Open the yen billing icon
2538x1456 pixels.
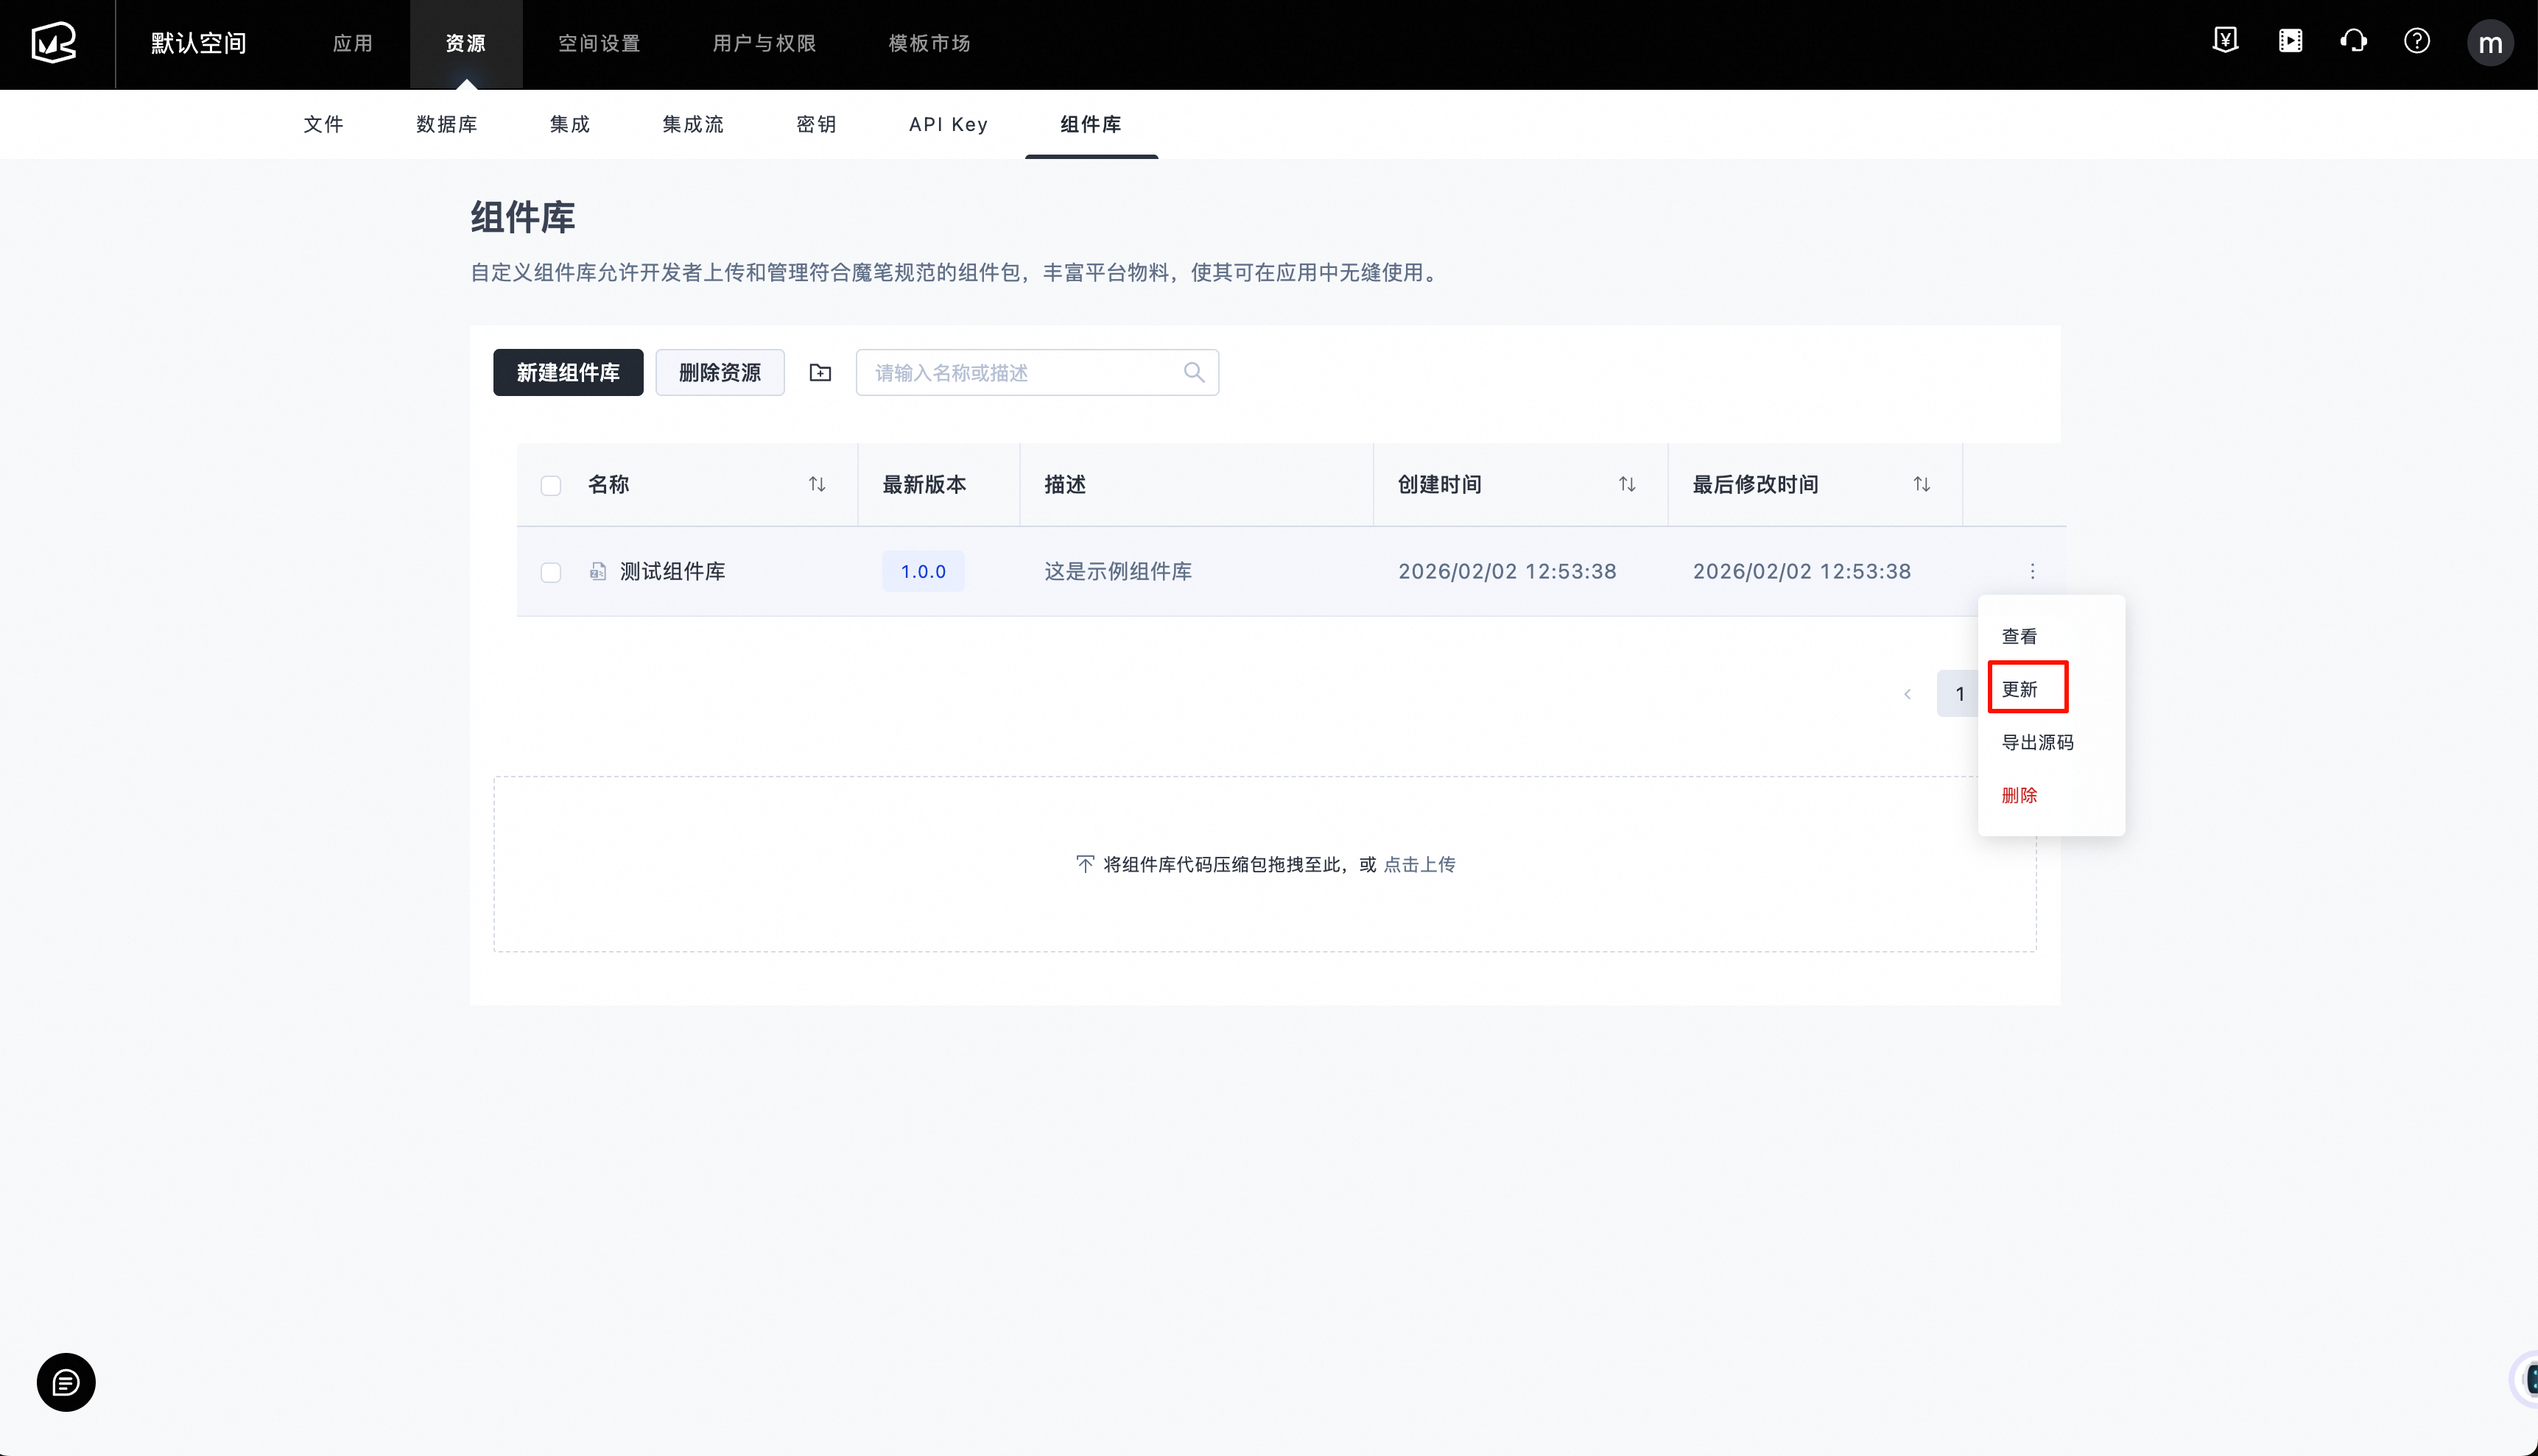(x=2225, y=41)
